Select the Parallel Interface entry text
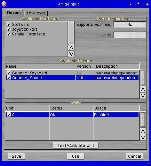Screen dimensions: 151x166 click(x=28, y=34)
